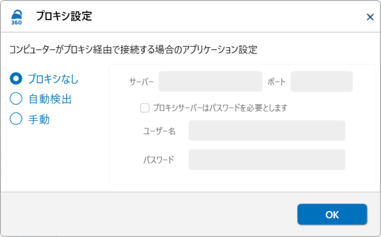This screenshot has width=381, height=237.
Task: Select the プロキシなし radio button
Action: (x=16, y=79)
